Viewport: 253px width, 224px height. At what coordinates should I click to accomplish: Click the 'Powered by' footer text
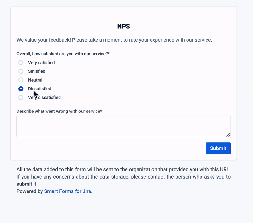29,191
